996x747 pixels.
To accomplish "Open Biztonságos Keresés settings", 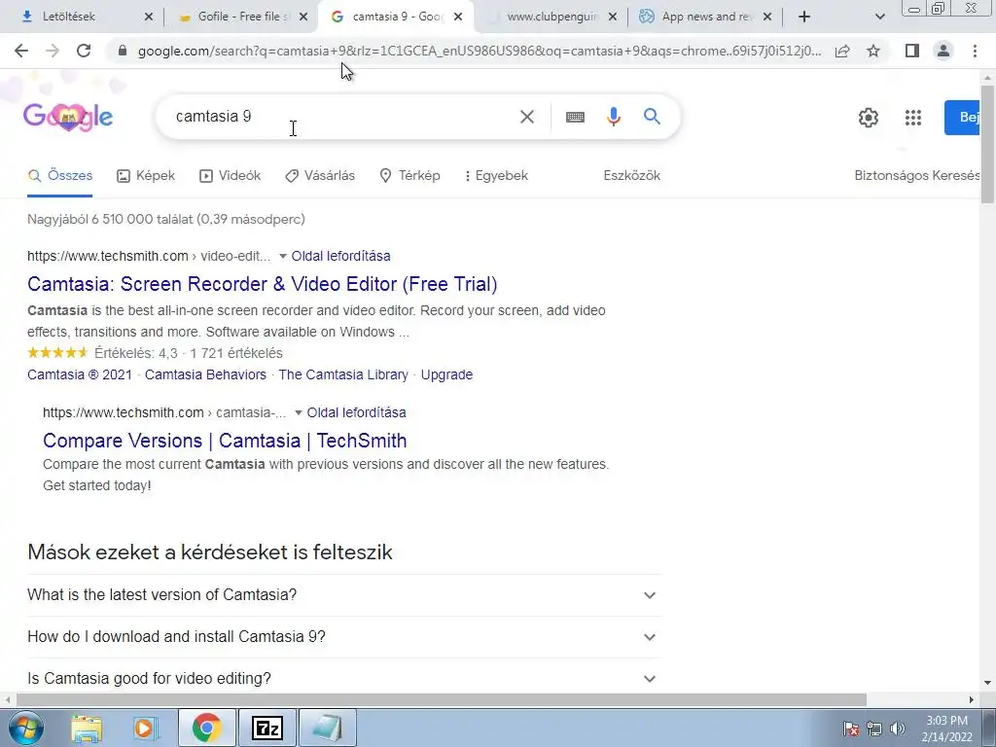I will [x=916, y=176].
